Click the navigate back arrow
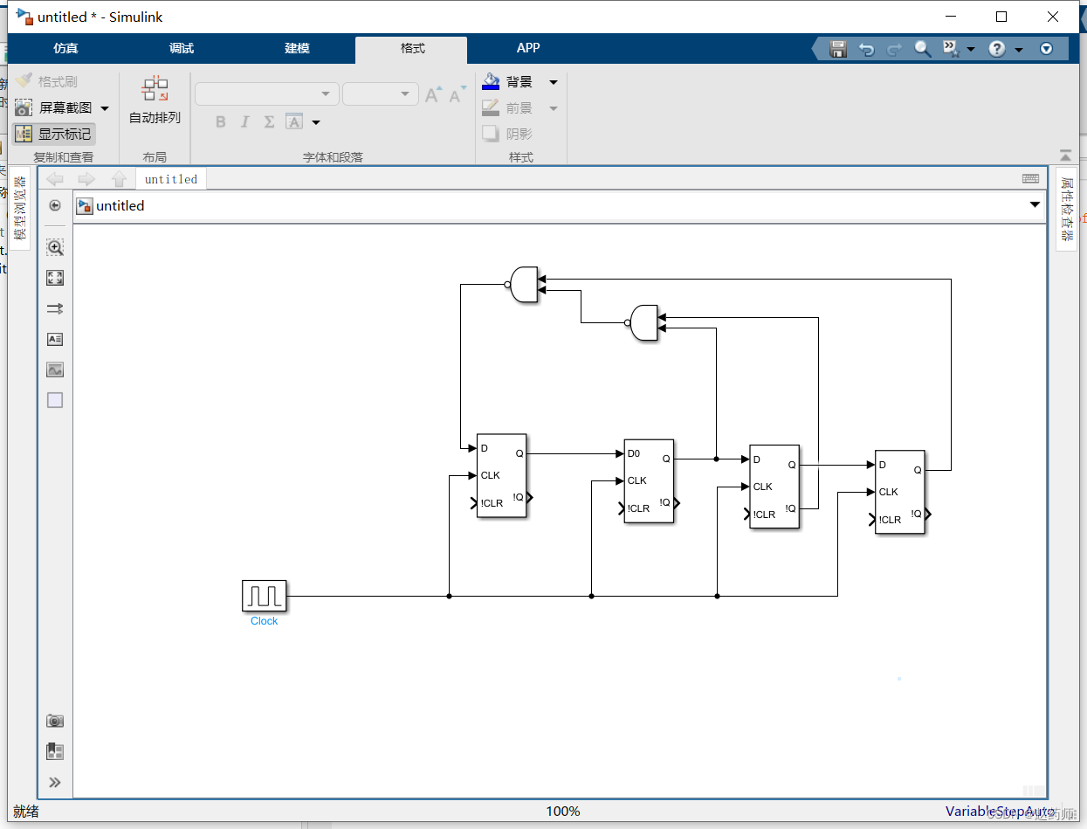This screenshot has height=829, width=1087. [x=55, y=179]
